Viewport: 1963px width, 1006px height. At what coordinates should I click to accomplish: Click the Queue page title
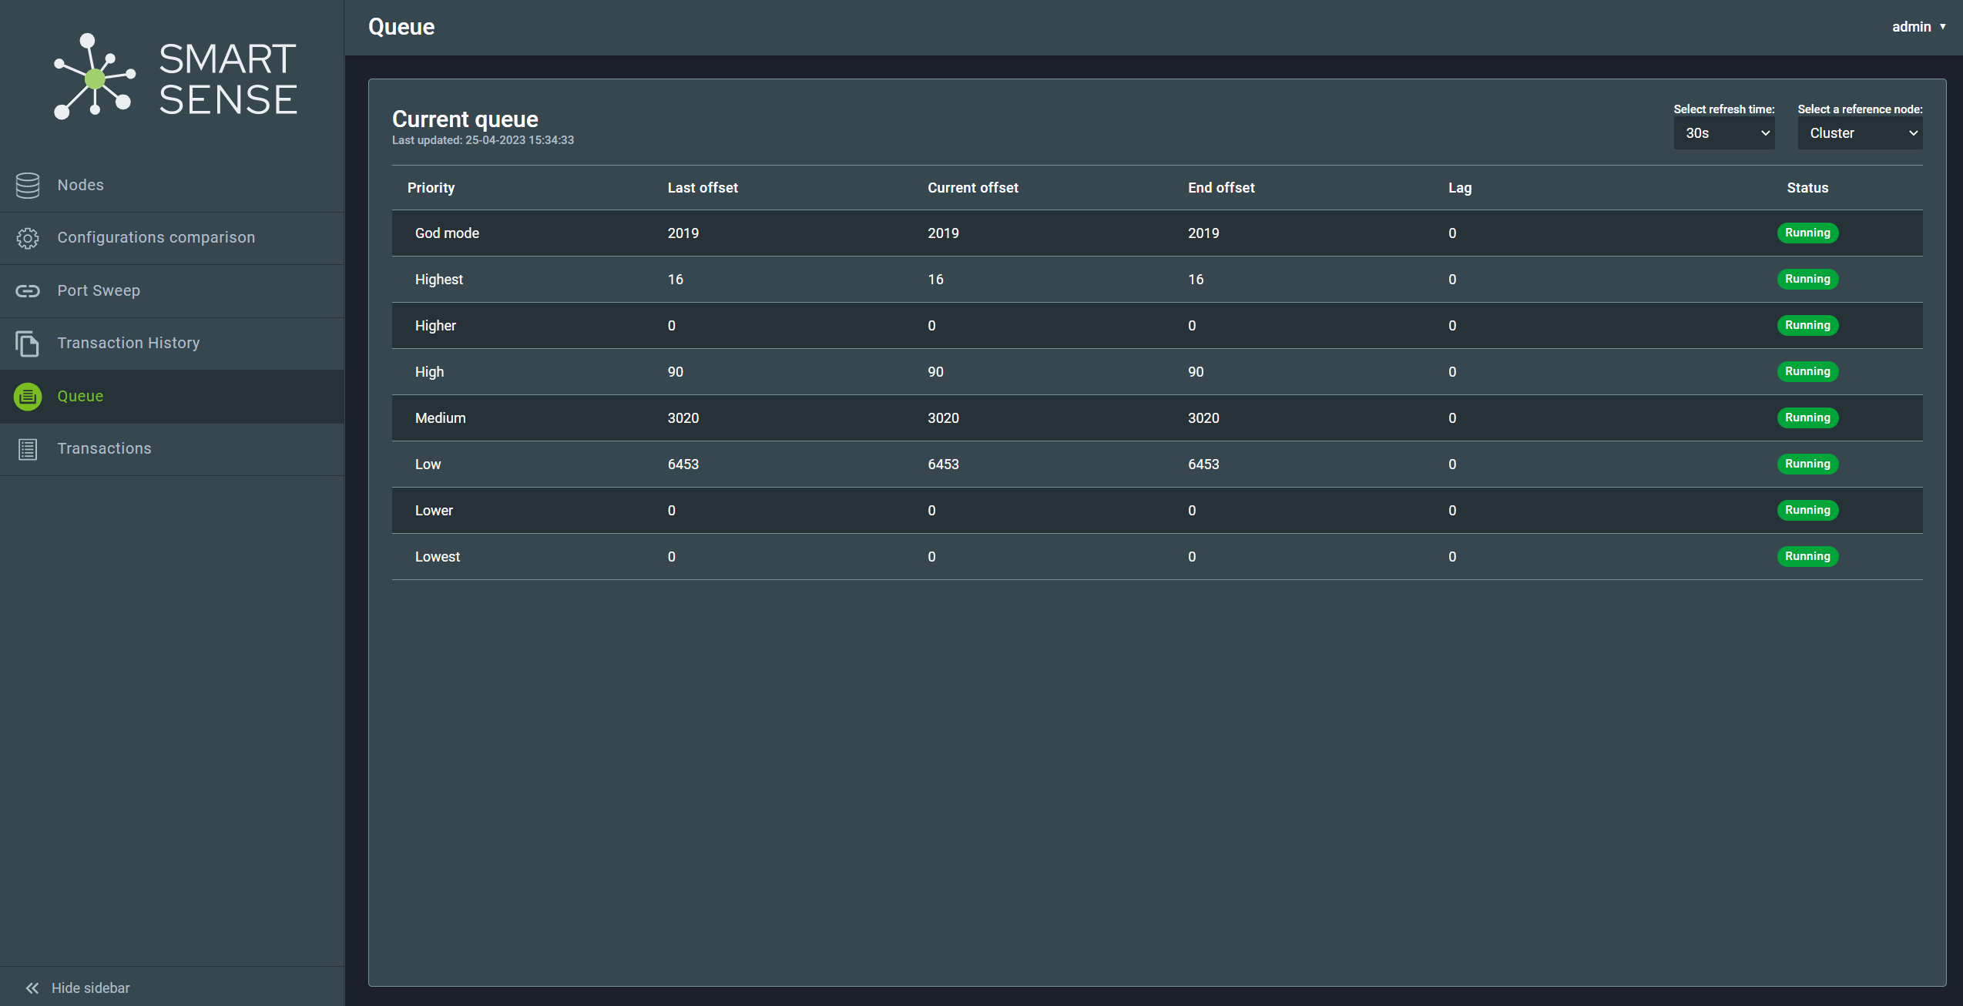pyautogui.click(x=401, y=27)
